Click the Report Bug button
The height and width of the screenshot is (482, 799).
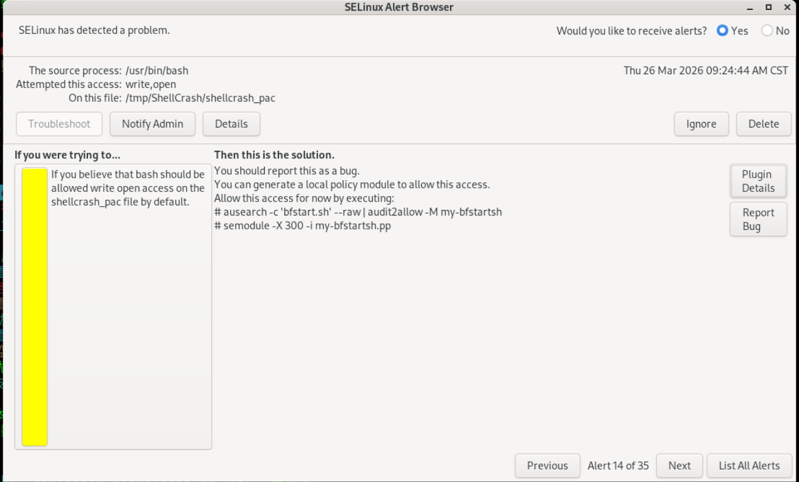[758, 219]
